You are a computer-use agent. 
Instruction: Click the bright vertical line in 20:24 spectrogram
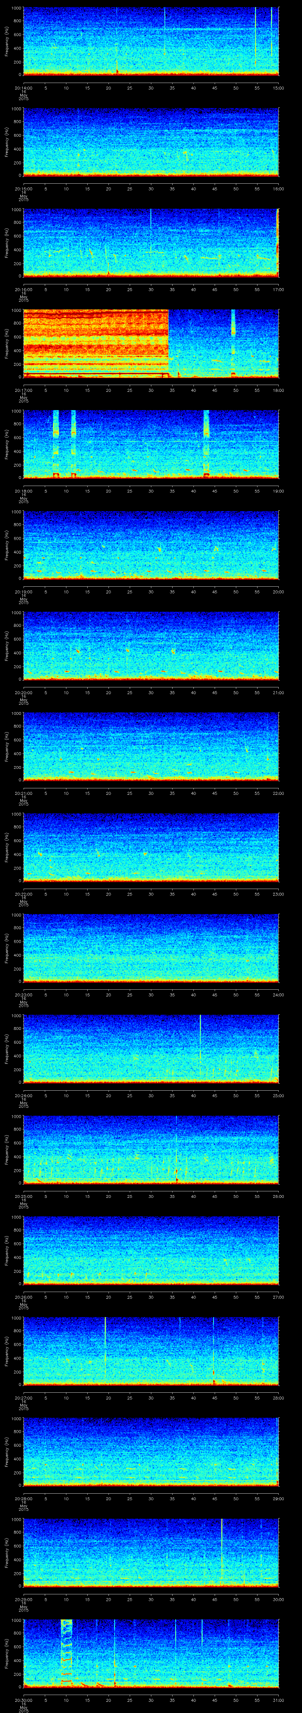point(201,1041)
